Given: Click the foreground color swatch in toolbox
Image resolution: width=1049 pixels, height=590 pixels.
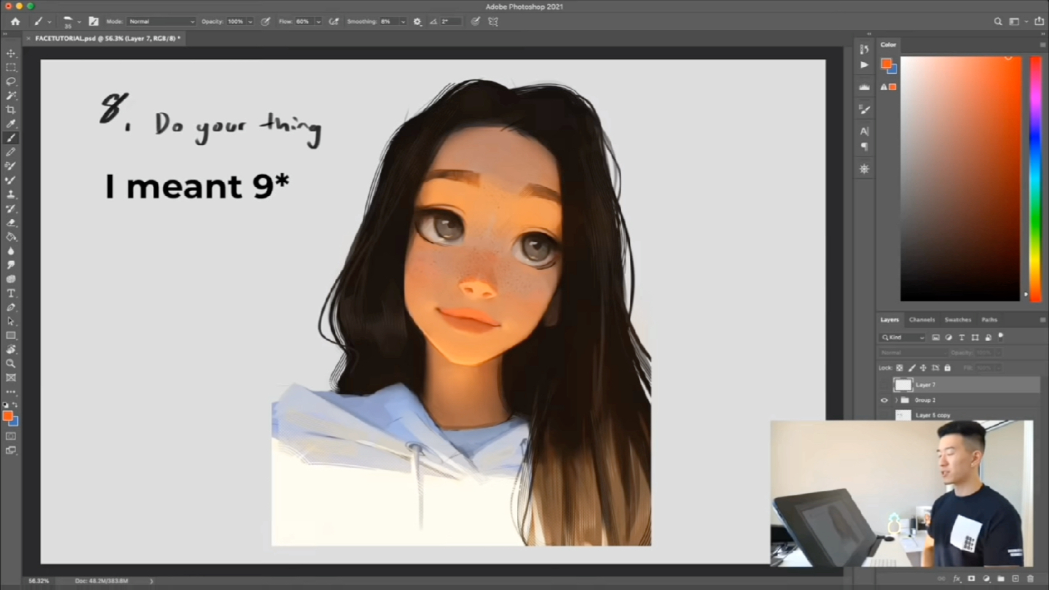Looking at the screenshot, I should (7, 417).
